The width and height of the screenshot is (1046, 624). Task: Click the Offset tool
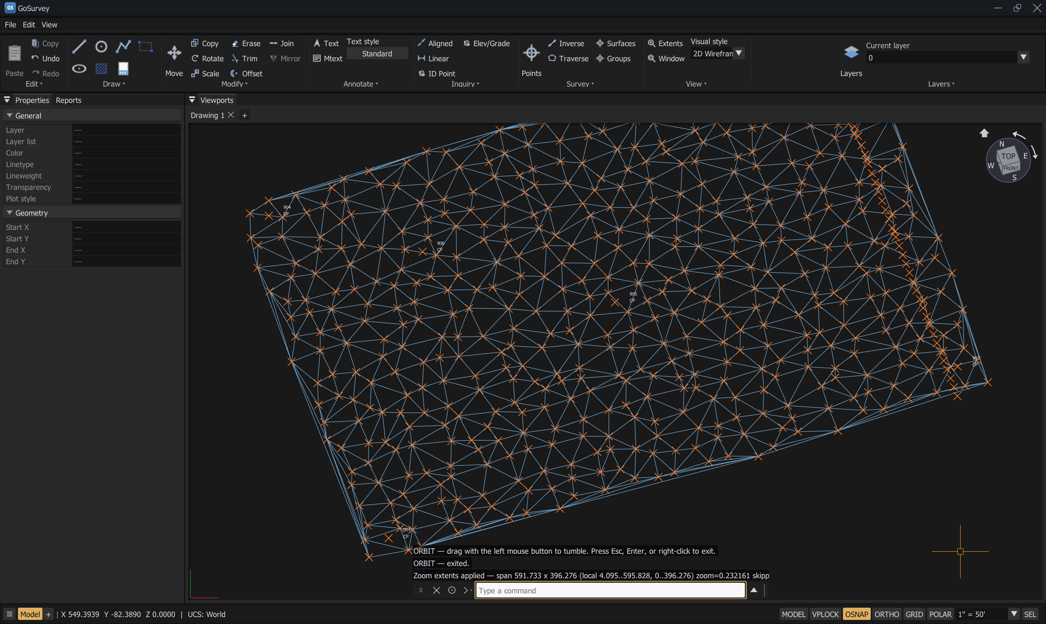click(x=246, y=74)
